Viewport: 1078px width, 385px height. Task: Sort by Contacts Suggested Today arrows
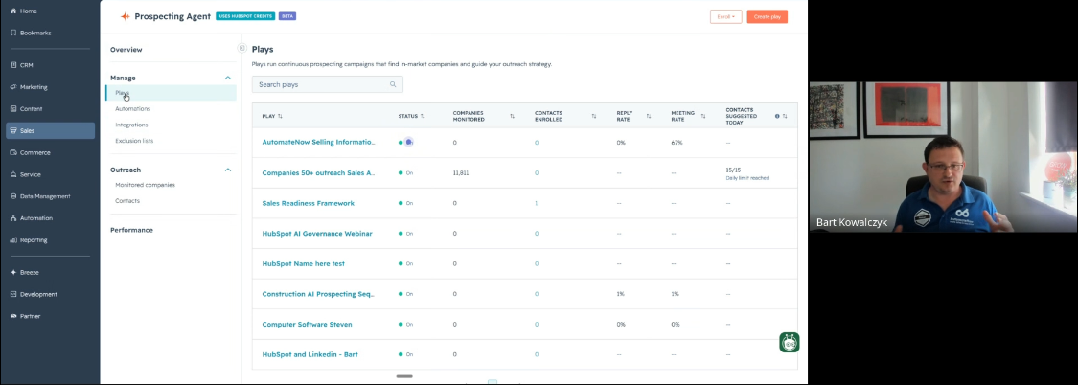785,116
